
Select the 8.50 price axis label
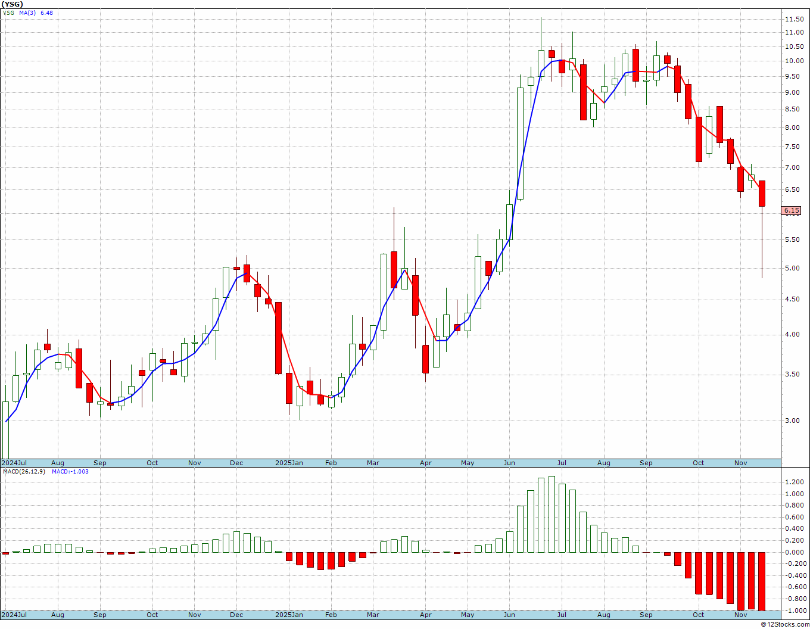[793, 109]
